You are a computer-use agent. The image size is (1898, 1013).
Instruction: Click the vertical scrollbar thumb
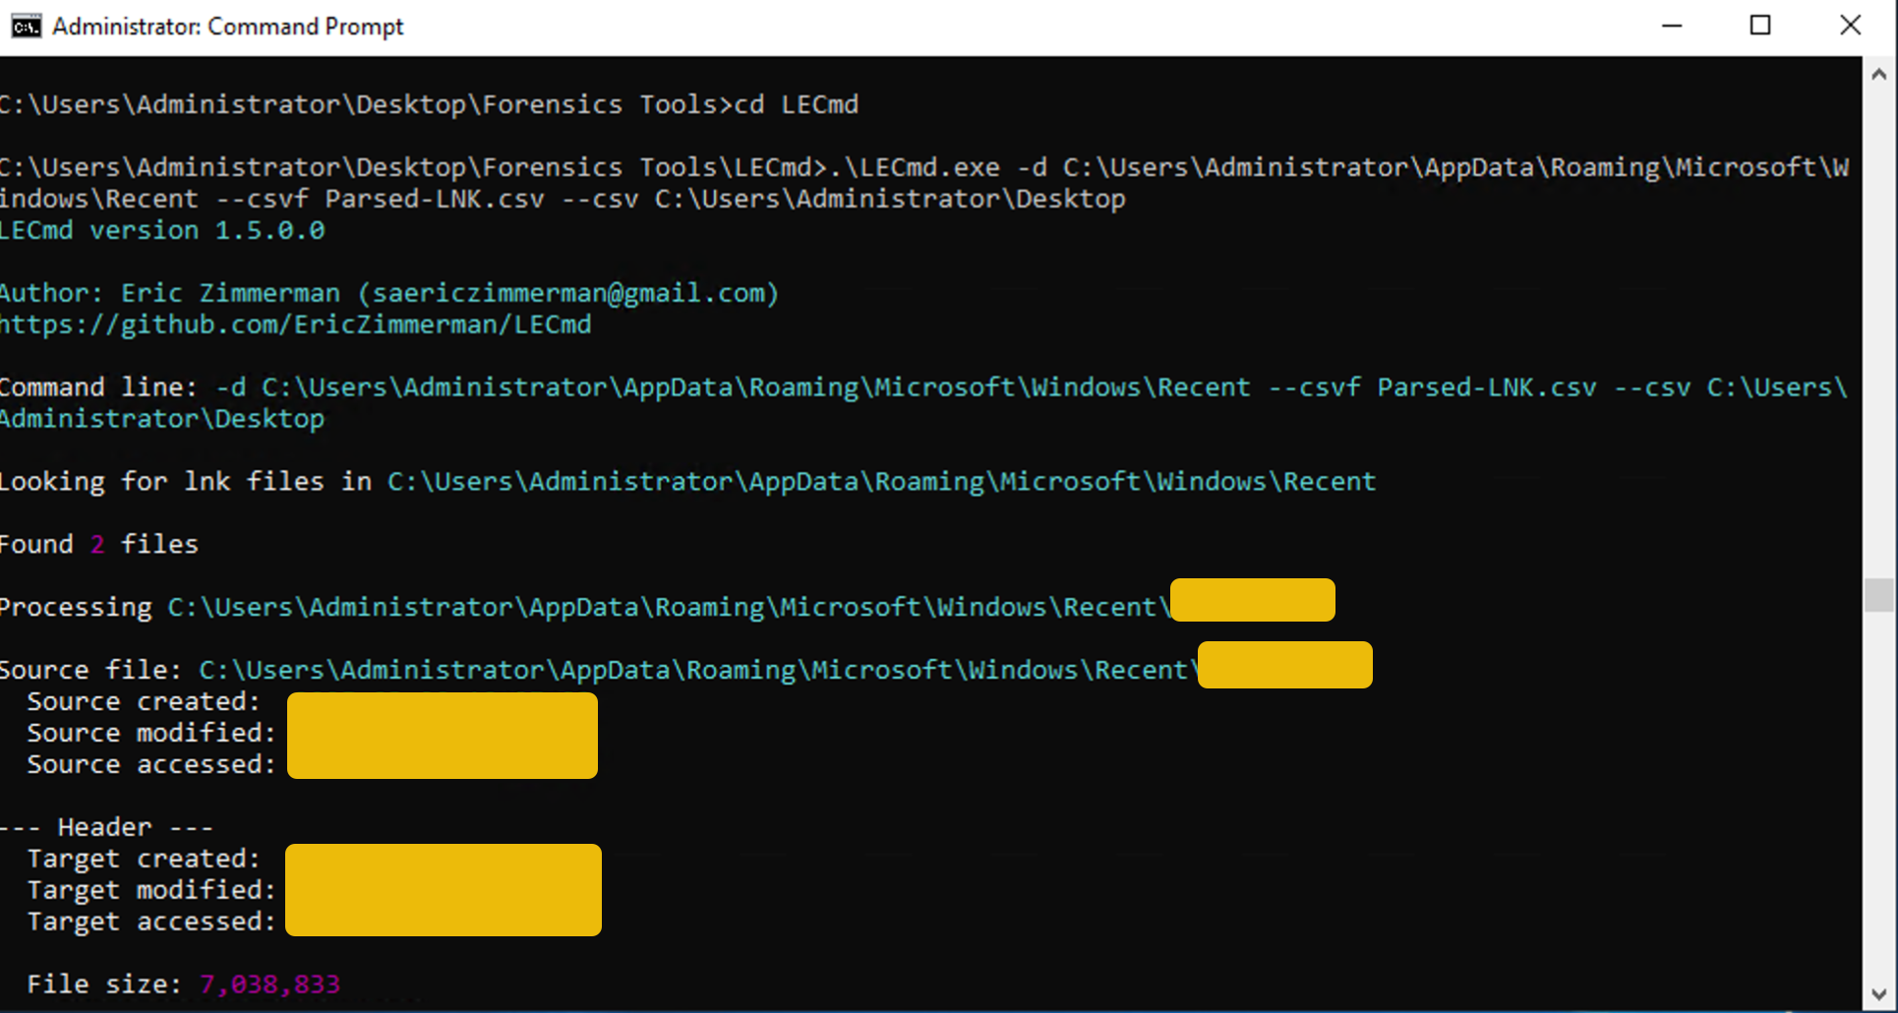[1878, 595]
